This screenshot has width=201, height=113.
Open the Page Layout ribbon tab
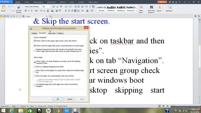click(38, 2)
